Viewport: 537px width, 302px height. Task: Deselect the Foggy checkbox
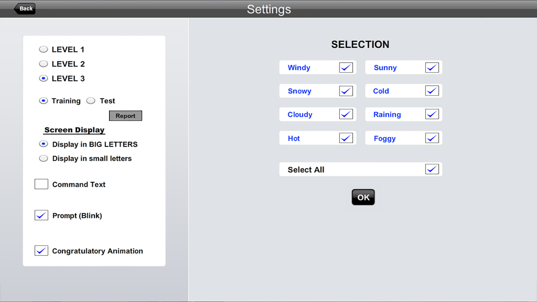pyautogui.click(x=432, y=138)
